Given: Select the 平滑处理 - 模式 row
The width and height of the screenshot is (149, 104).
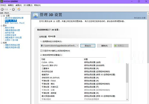Looking at the screenshot, I should (x=83, y=84).
